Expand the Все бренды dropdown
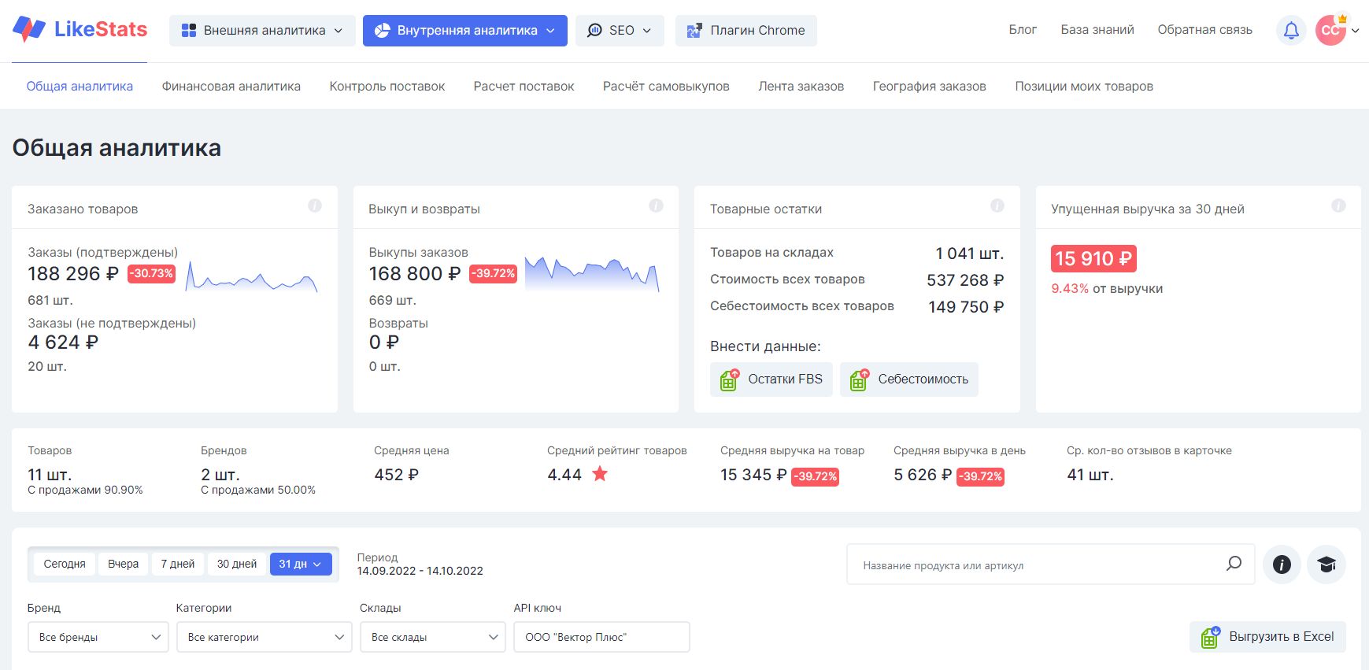Screen dimensions: 1369x670 point(98,637)
